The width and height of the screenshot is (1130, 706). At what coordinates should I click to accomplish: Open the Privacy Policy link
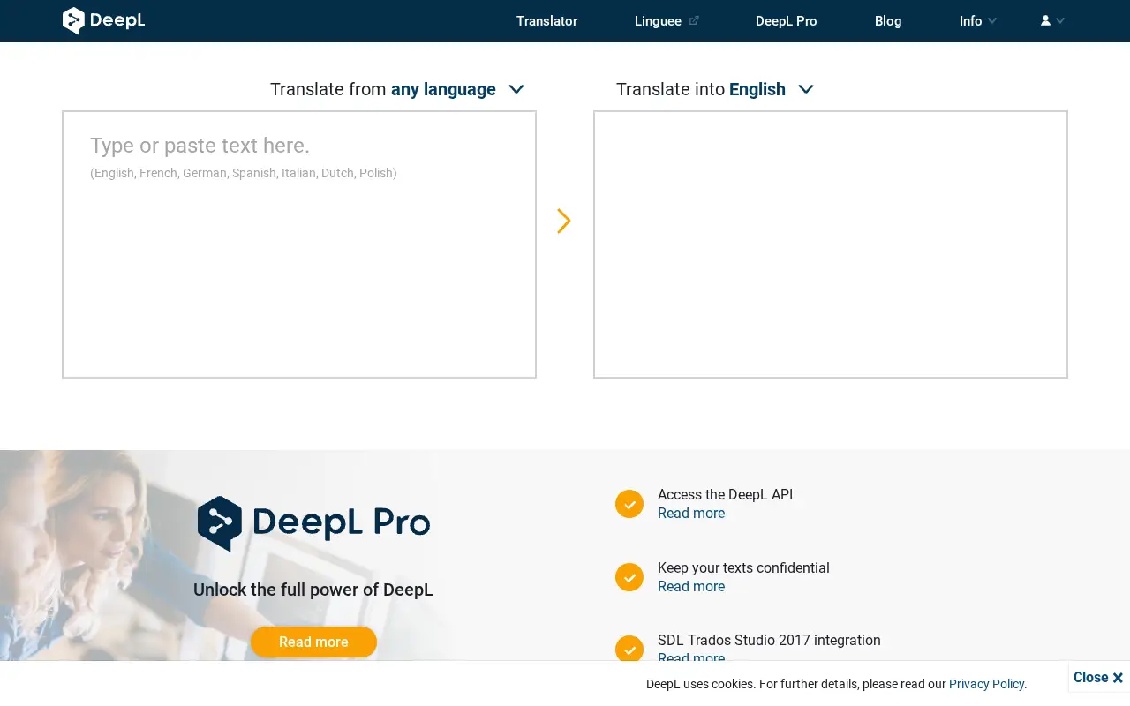986,684
